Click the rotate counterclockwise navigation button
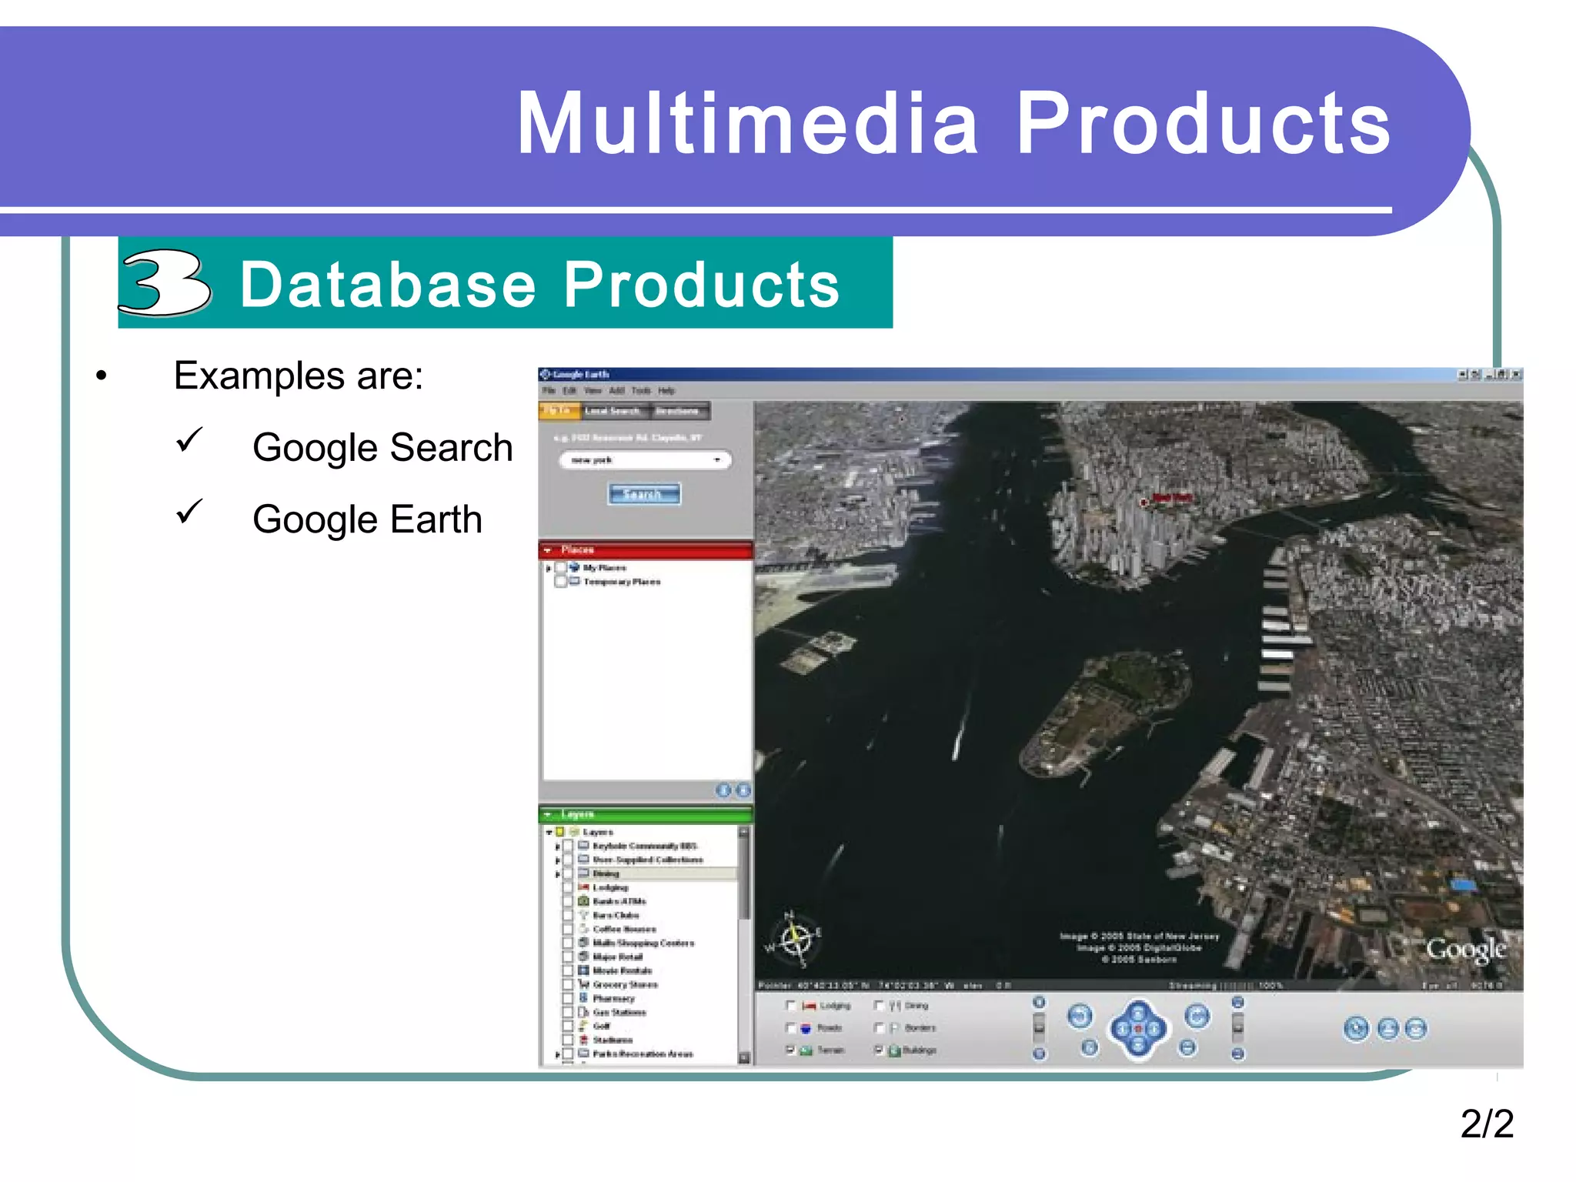The height and width of the screenshot is (1182, 1576). point(1080,1017)
